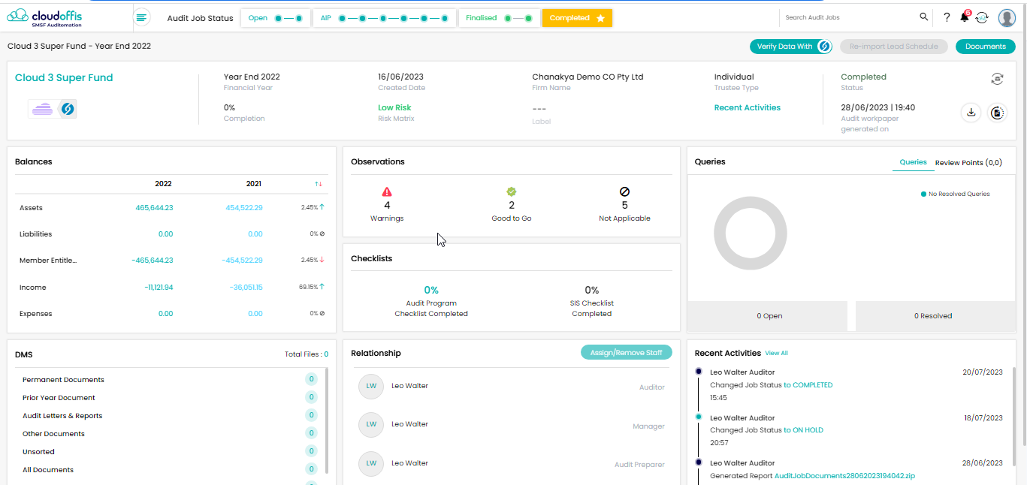Open the Prior Year Document folder row
1027x485 pixels.
point(169,398)
